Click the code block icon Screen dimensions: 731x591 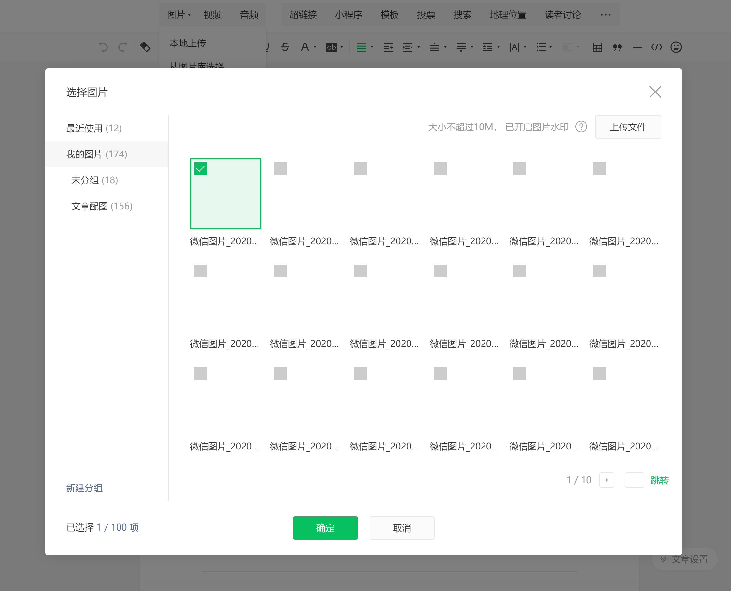[656, 47]
